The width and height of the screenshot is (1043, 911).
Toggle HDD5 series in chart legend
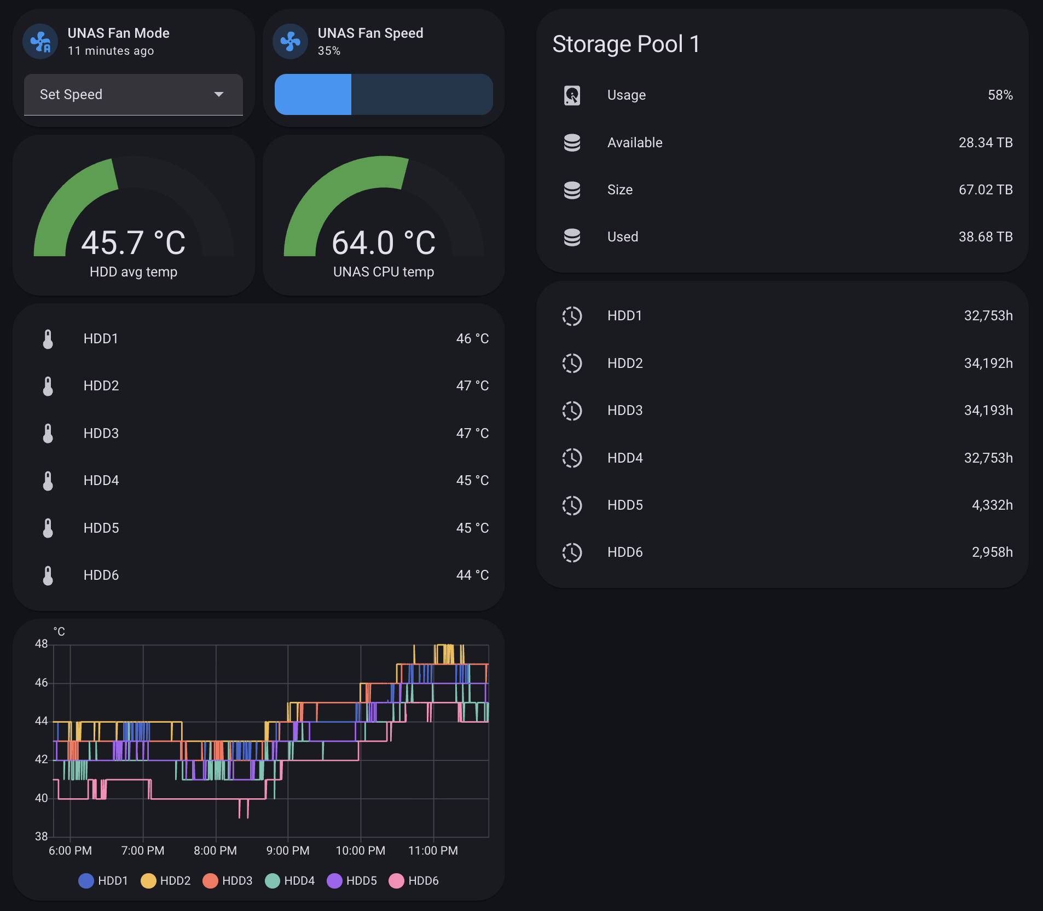pos(352,880)
